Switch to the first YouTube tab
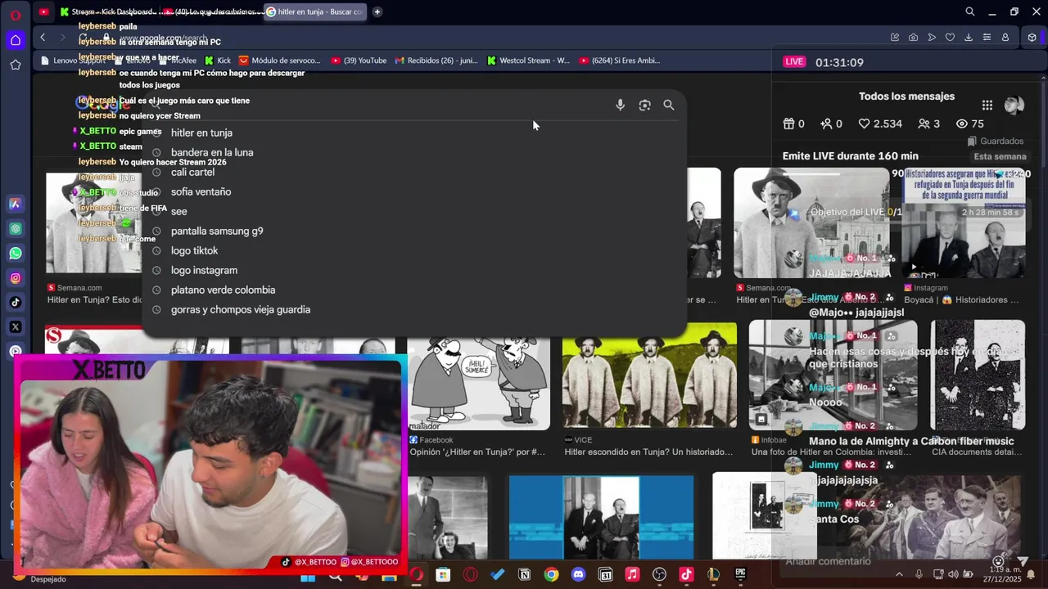Viewport: 1048px width, 589px height. click(43, 11)
